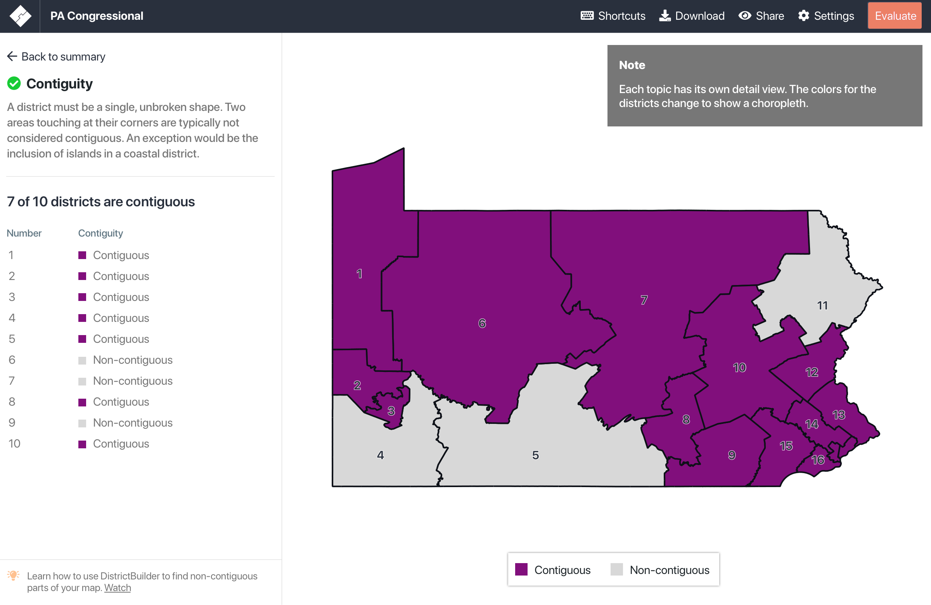The image size is (931, 605).
Task: Sort list by the Contiguity column header
Action: click(100, 233)
